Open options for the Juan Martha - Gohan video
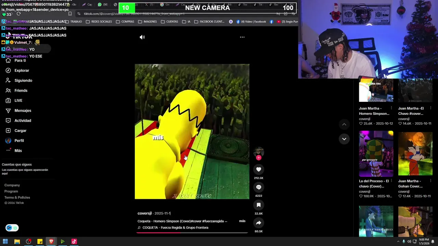This screenshot has height=246, width=438. click(431, 181)
